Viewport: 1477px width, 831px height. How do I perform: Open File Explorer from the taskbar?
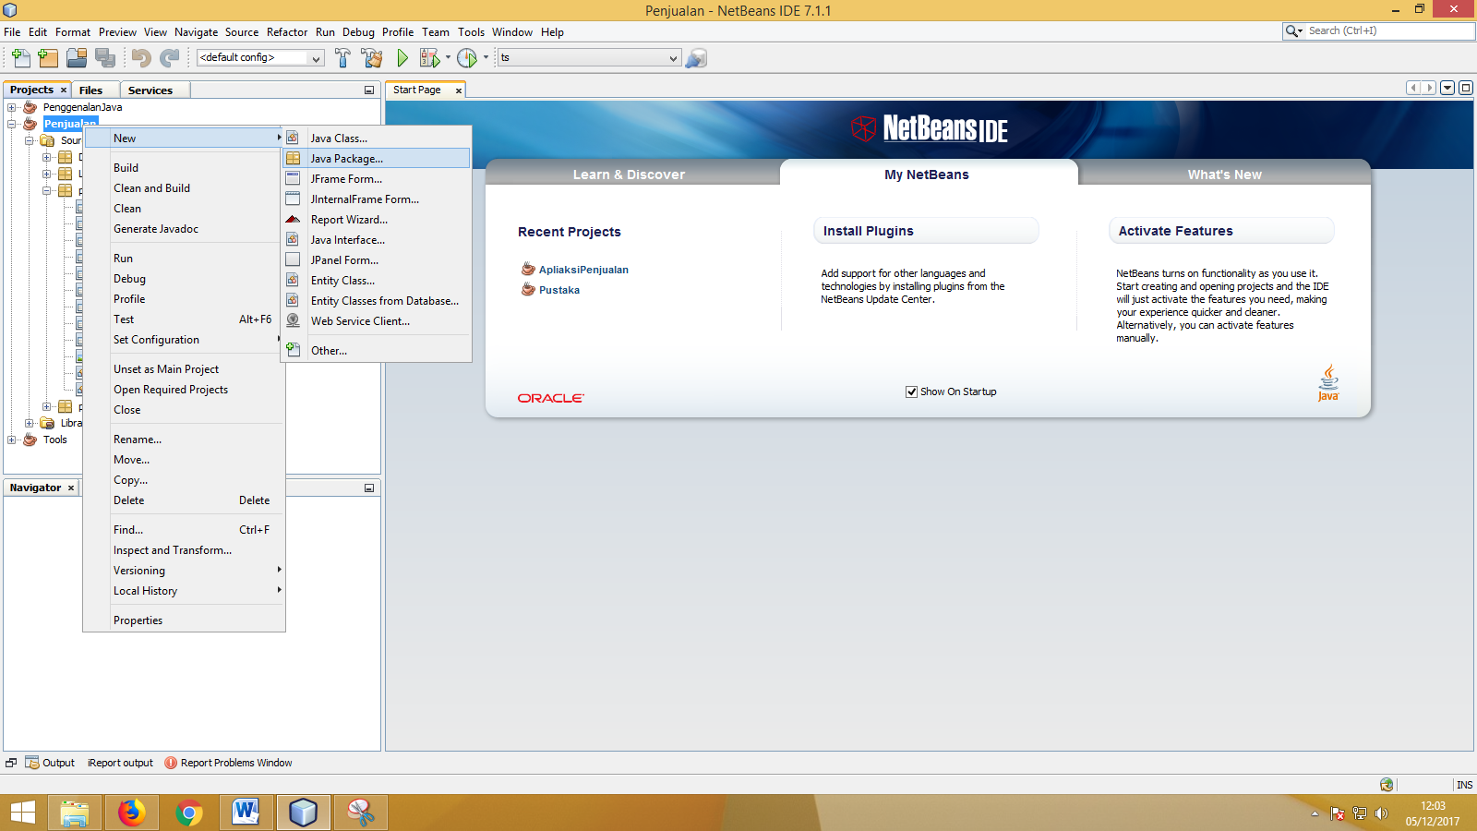pos(75,813)
